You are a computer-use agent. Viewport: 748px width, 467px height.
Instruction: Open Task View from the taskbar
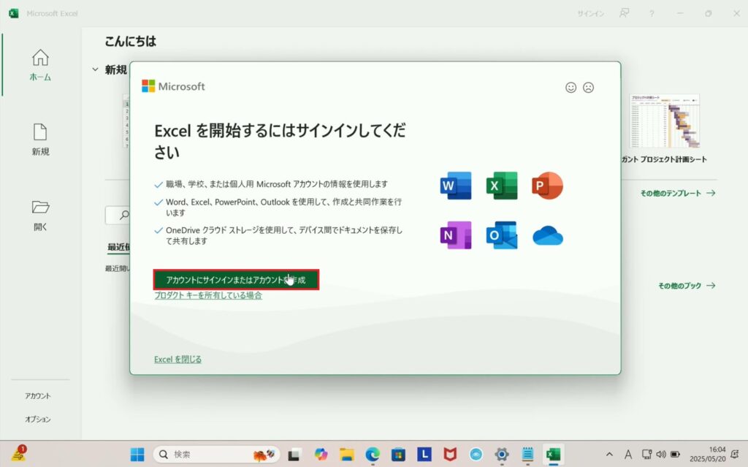pos(294,454)
